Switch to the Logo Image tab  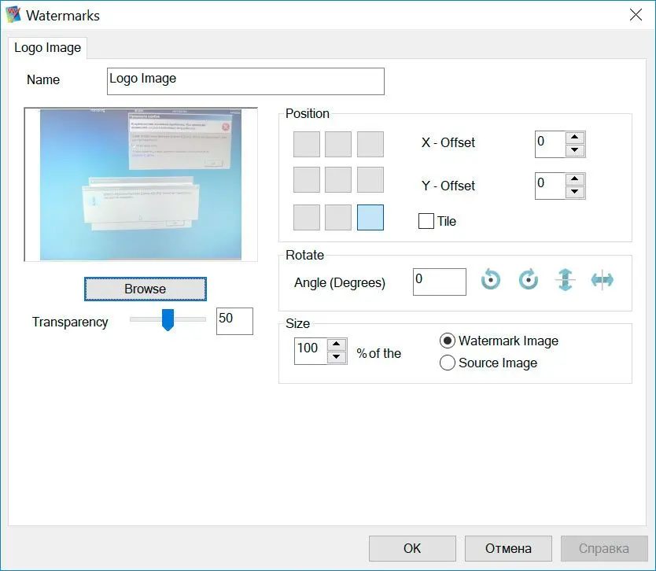pos(48,48)
